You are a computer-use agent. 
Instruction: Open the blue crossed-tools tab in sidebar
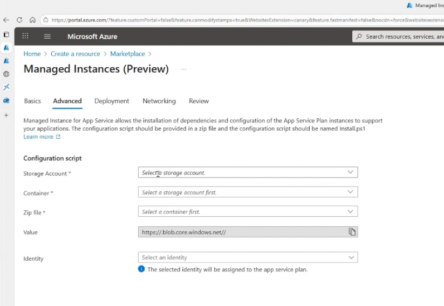pos(6,87)
